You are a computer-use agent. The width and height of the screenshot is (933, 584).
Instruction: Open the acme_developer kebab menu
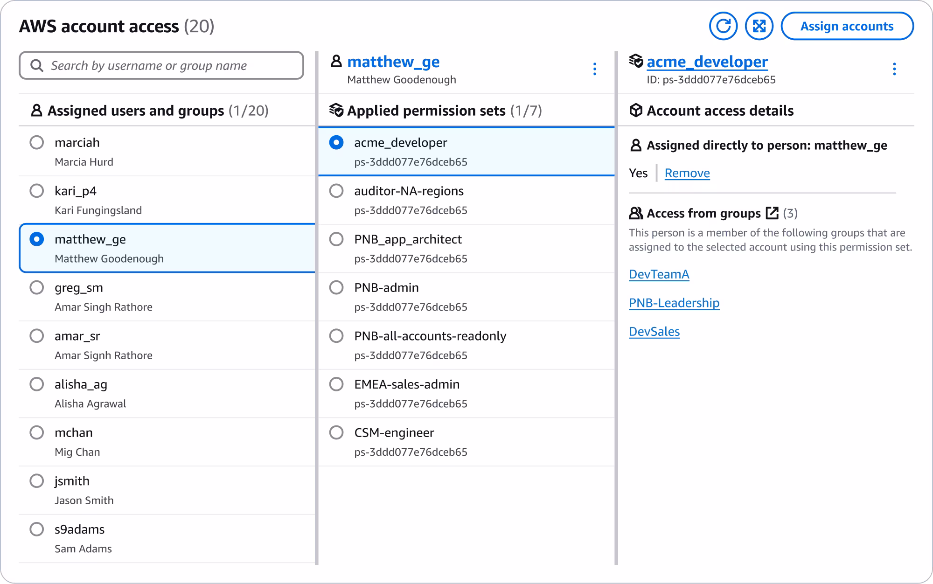(x=894, y=69)
